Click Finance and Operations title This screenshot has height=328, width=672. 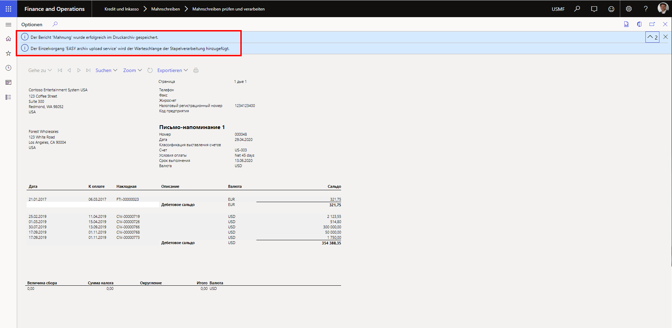tap(55, 9)
